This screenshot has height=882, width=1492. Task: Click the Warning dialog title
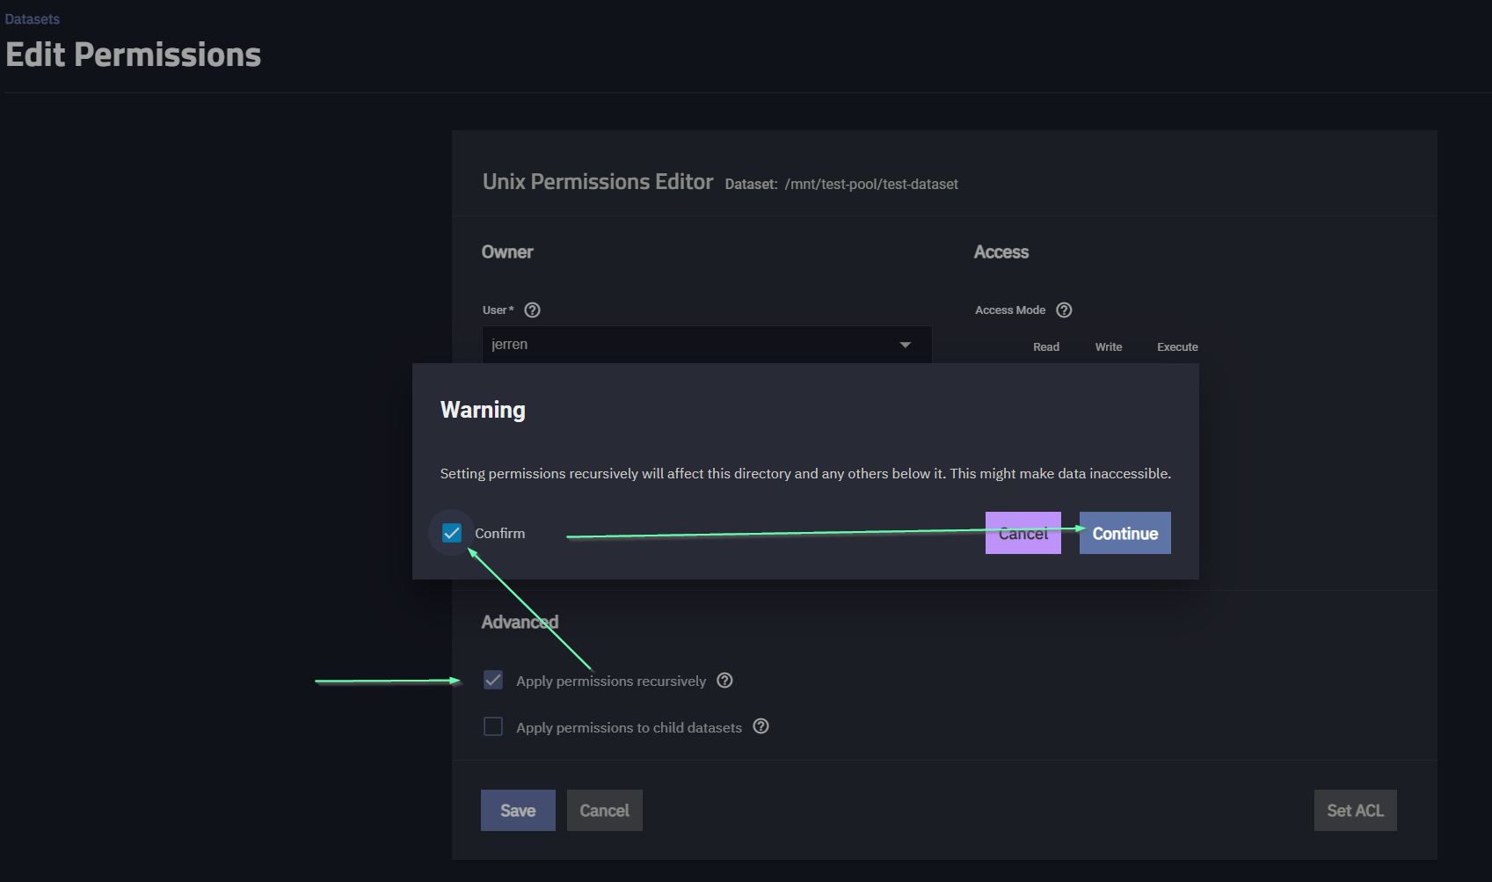pos(483,410)
